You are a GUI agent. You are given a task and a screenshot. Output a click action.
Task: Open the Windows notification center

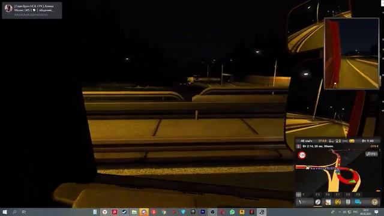[376, 212]
